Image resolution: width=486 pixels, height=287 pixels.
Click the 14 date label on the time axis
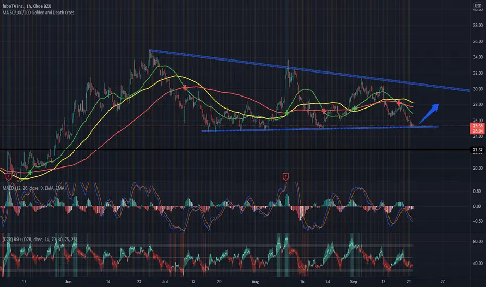tap(108, 282)
